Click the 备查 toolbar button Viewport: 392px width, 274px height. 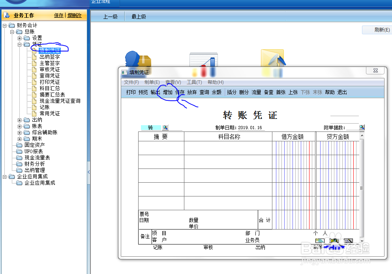click(268, 92)
